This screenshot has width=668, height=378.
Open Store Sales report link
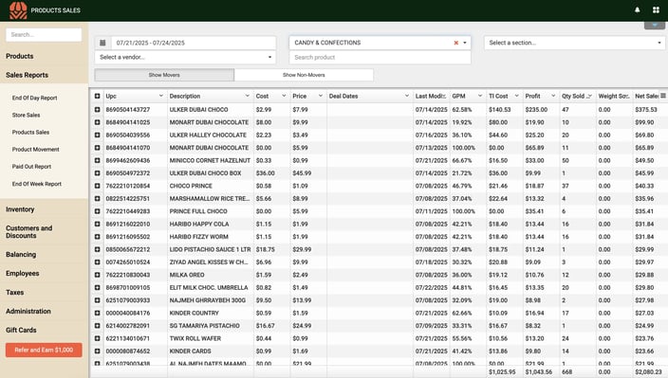coord(26,116)
